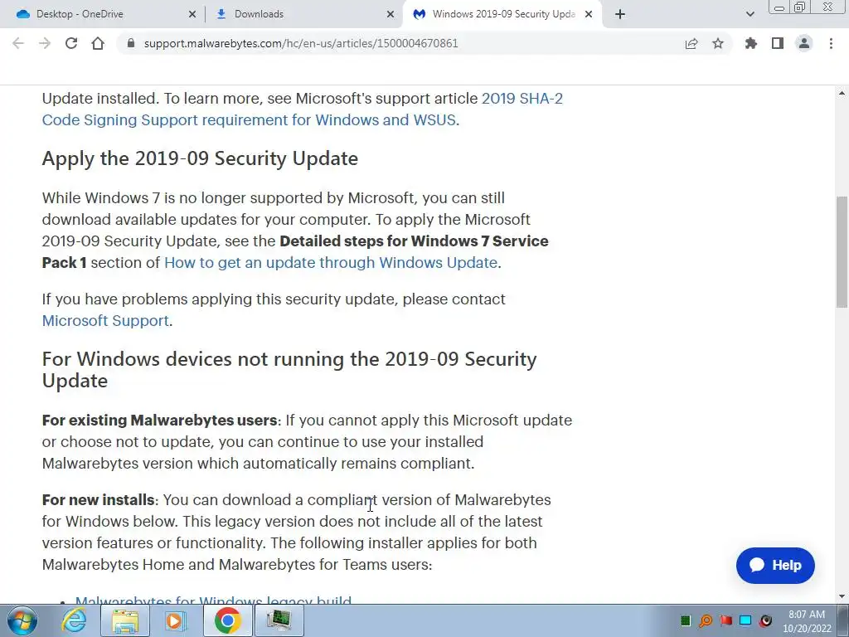Click the scrollbar up arrow
The width and height of the screenshot is (849, 637).
tap(842, 93)
